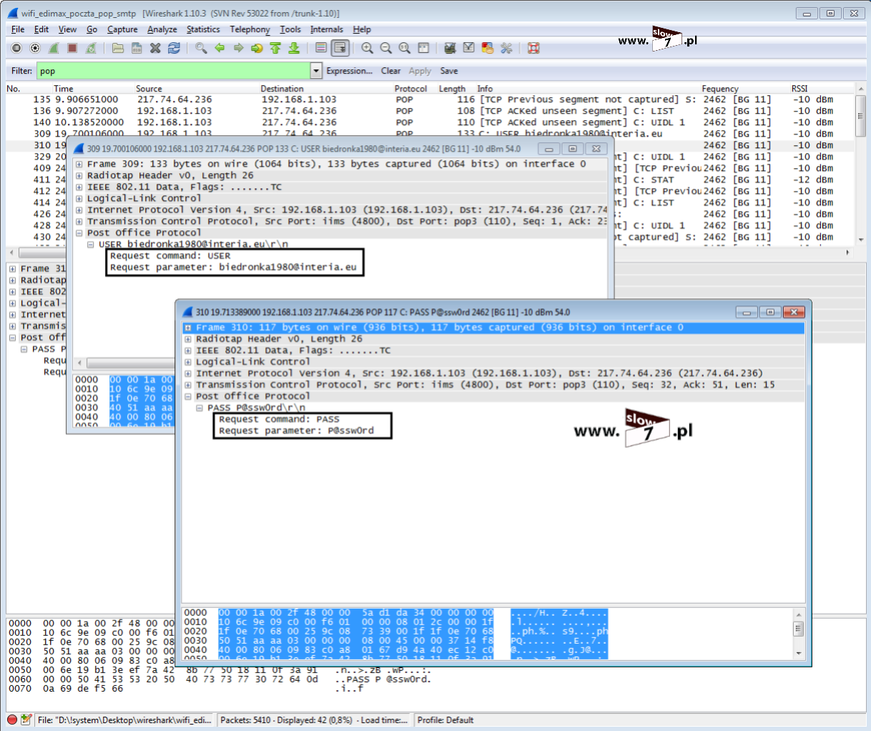
Task: Jump to the last packet icon
Action: click(x=294, y=48)
